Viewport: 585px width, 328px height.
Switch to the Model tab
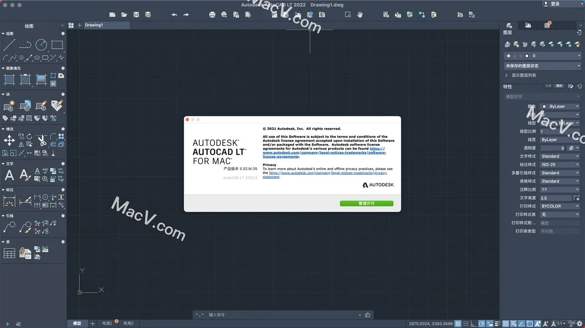77,324
